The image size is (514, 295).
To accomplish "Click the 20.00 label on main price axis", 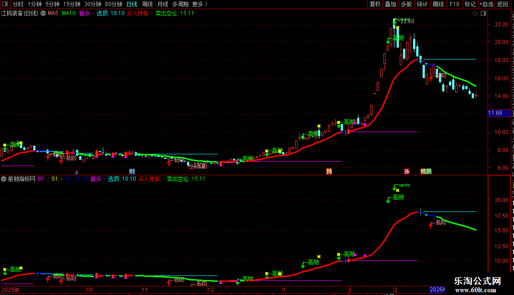I will pos(502,42).
